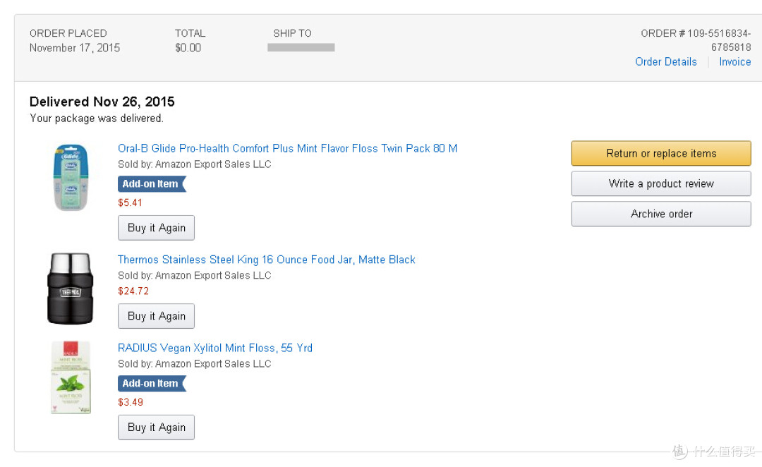The width and height of the screenshot is (762, 467).
Task: Click Return or replace items button
Action: coord(661,154)
